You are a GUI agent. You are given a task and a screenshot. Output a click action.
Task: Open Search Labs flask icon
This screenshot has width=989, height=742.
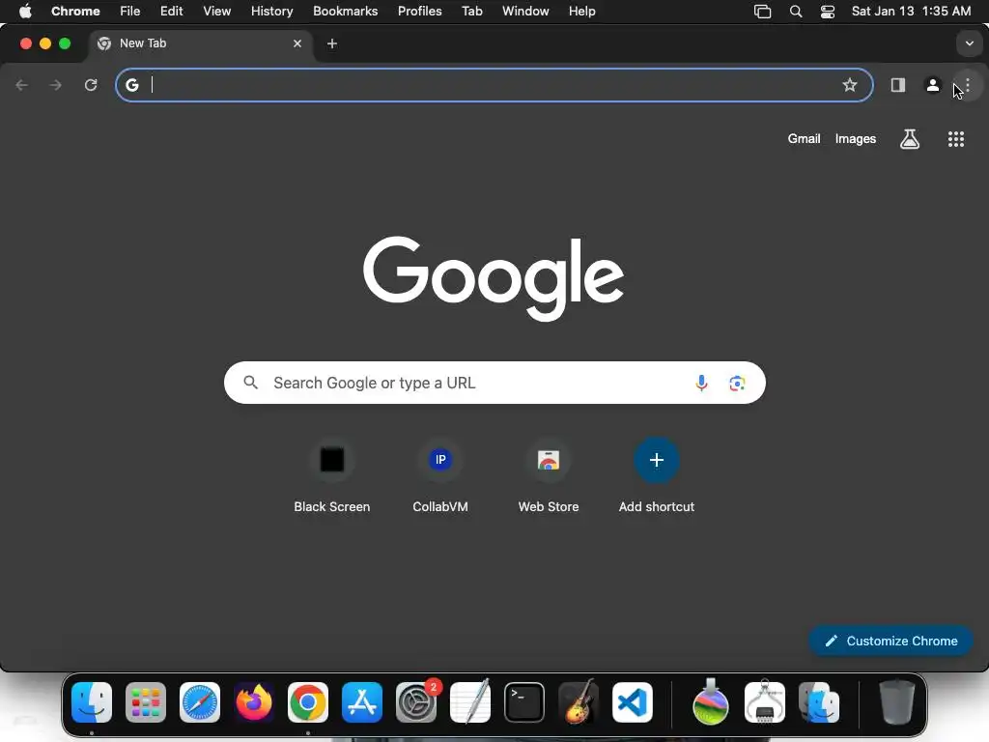pos(910,139)
